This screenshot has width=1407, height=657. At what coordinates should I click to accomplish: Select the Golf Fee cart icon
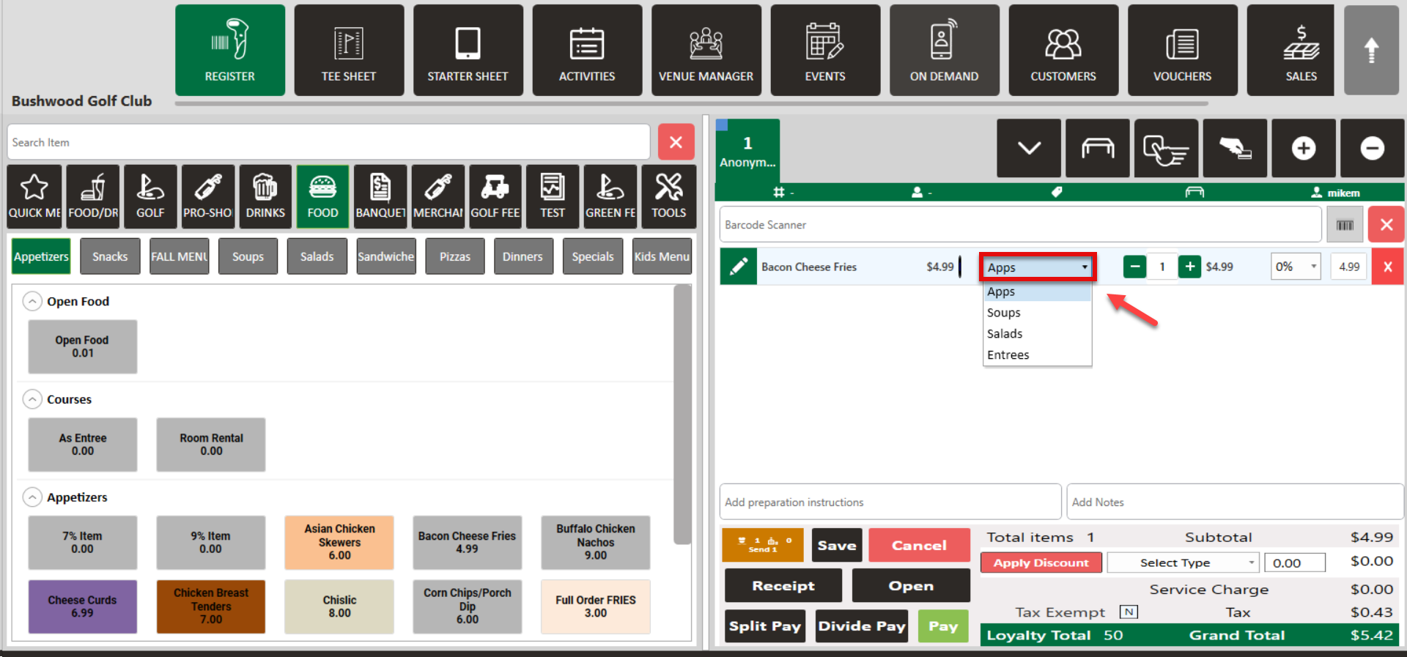[495, 196]
